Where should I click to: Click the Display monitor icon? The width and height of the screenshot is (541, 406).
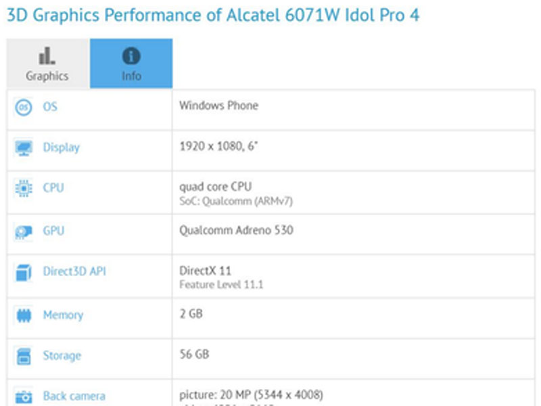(24, 148)
